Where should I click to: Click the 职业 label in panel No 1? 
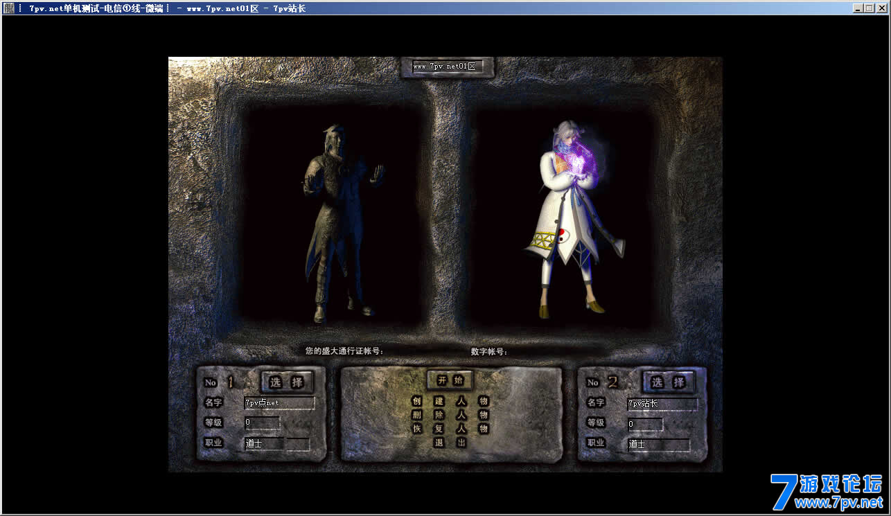[x=213, y=443]
